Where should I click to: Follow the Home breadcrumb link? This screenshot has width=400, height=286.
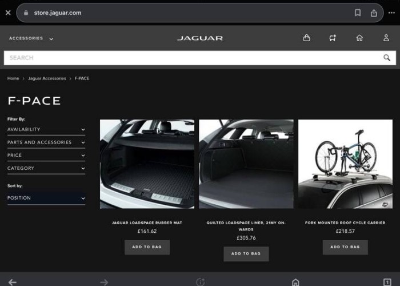pos(13,78)
